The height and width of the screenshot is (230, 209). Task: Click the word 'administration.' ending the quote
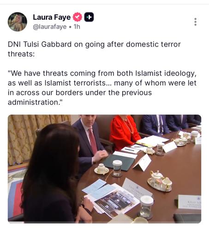click(35, 102)
